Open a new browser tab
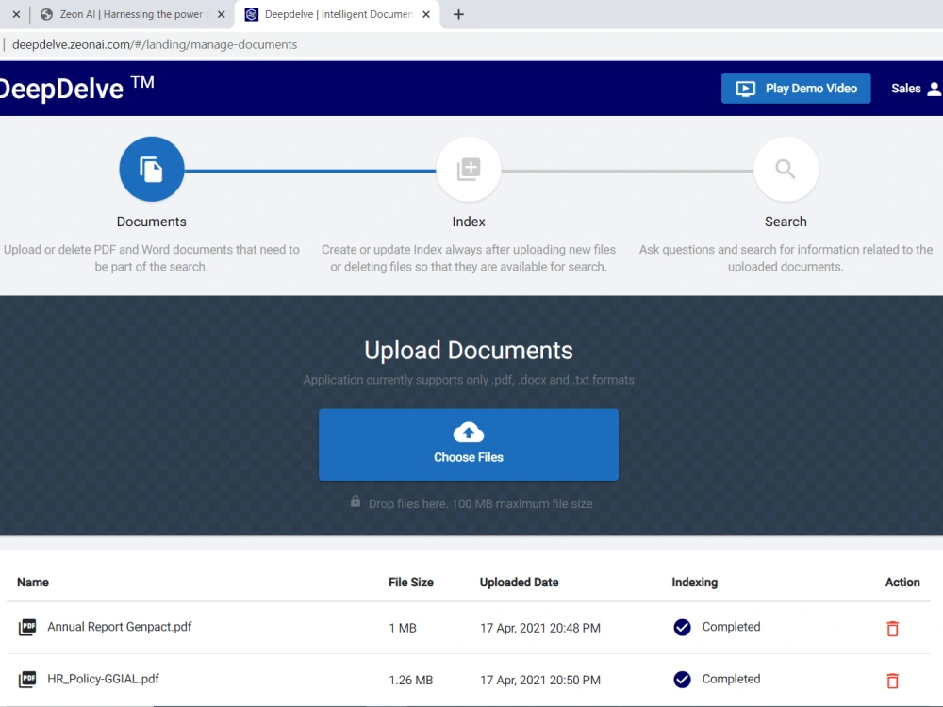The height and width of the screenshot is (707, 943). click(x=458, y=14)
